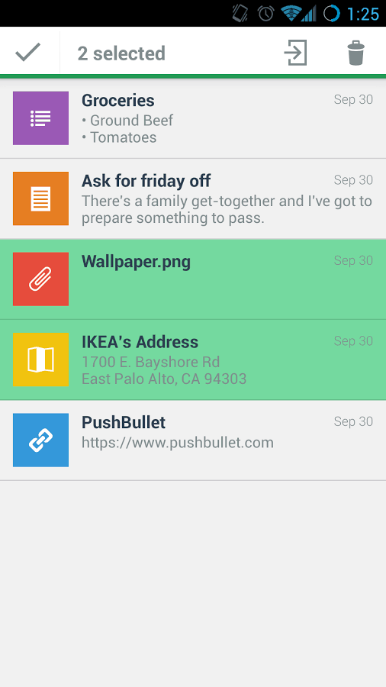
Task: Tap the https://www.pushbullet.com URL text
Action: click(178, 443)
